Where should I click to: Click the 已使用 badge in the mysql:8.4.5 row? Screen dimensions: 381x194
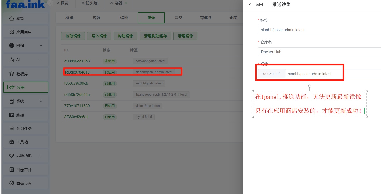[x=110, y=117]
